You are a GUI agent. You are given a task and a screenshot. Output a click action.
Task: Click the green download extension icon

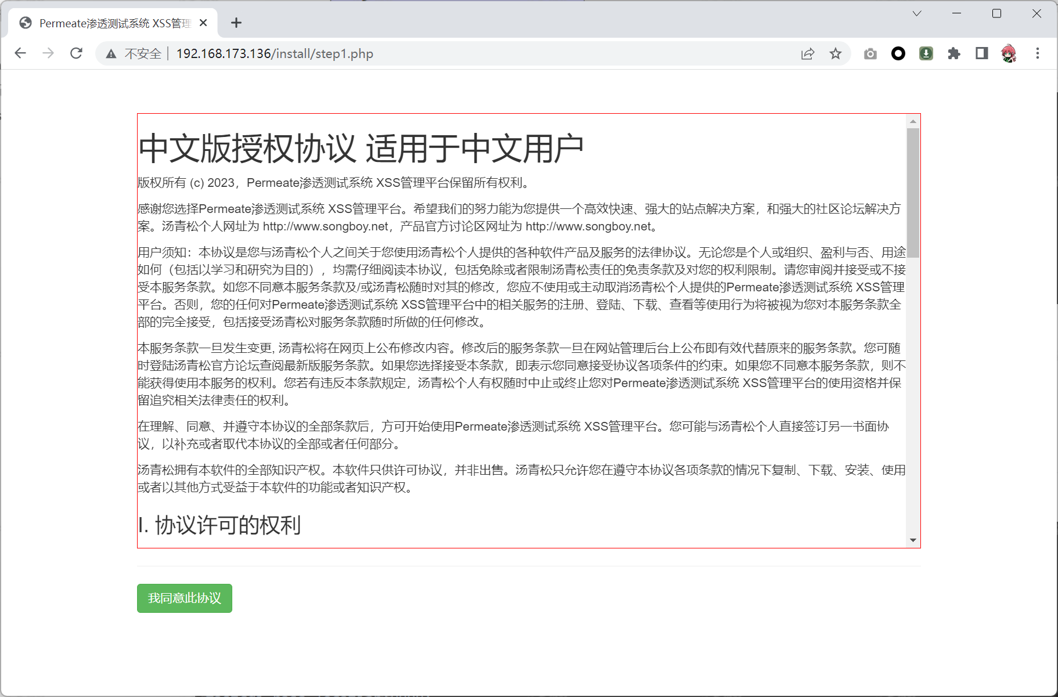click(x=926, y=54)
